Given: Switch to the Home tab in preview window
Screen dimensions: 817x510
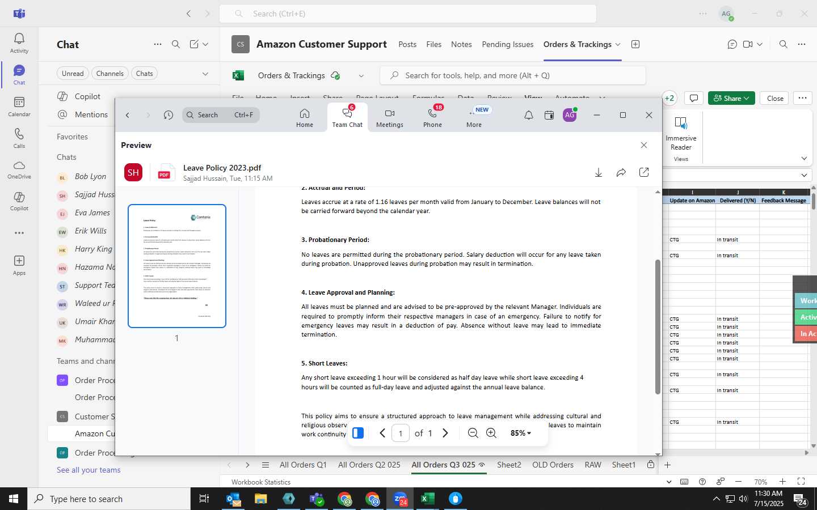Looking at the screenshot, I should pos(305,118).
